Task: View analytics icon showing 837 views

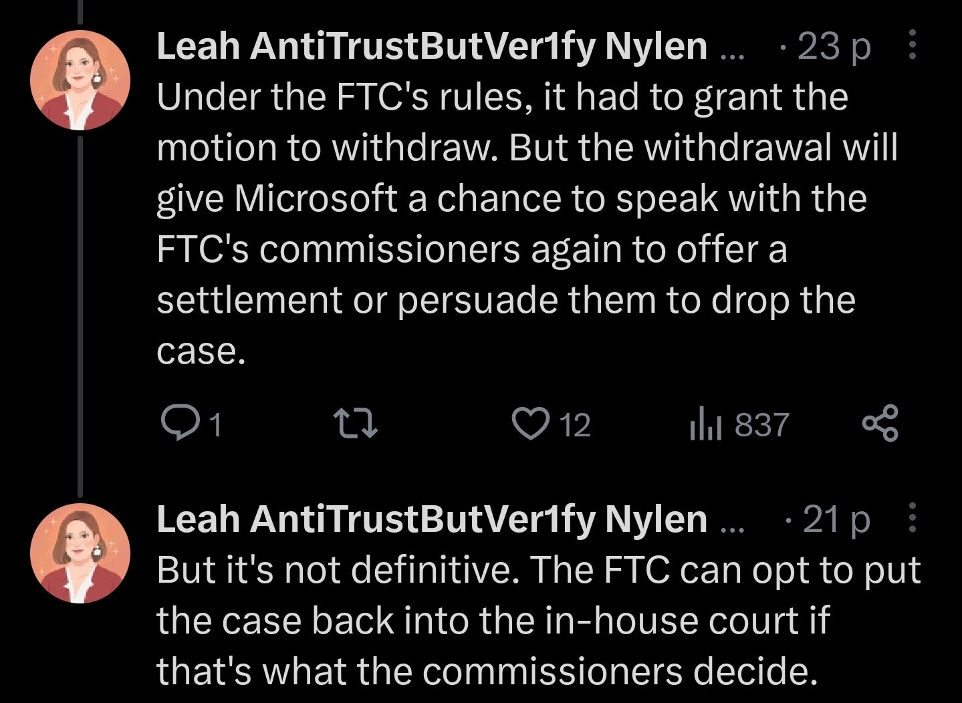Action: (705, 424)
